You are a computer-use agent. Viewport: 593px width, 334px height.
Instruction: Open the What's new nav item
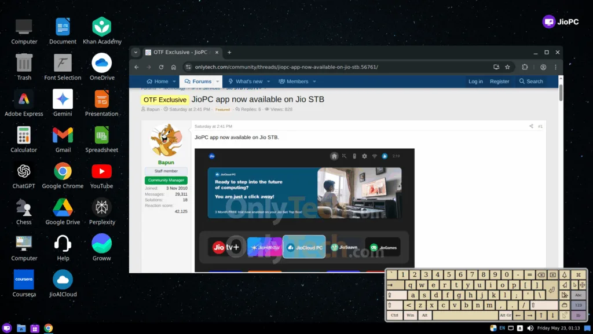click(x=245, y=82)
